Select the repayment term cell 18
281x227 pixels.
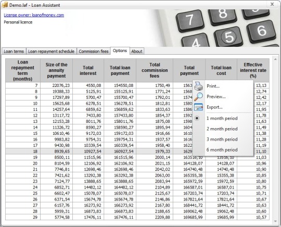tap(23, 152)
